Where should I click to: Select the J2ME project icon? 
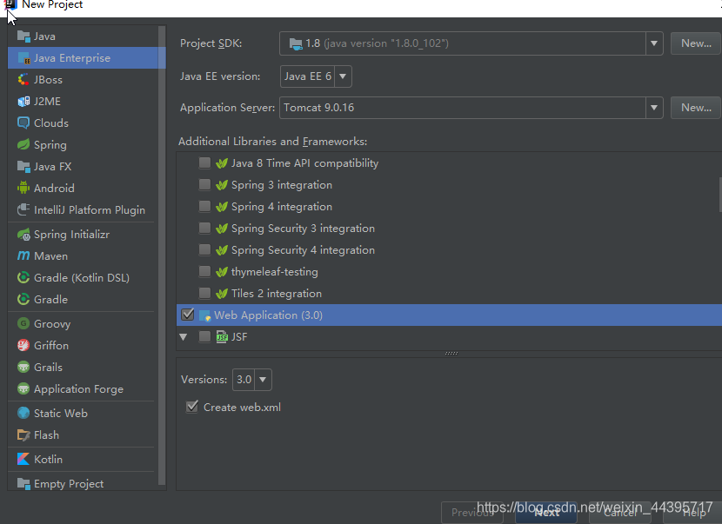pyautogui.click(x=23, y=101)
